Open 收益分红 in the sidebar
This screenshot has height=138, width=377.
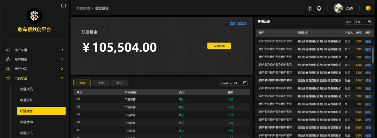click(x=27, y=100)
